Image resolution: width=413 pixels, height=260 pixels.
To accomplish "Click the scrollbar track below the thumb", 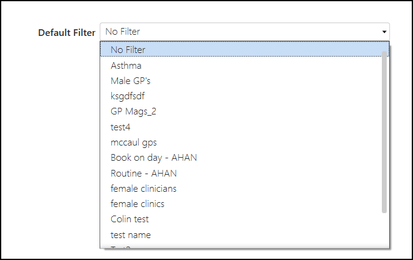I will coord(384,230).
